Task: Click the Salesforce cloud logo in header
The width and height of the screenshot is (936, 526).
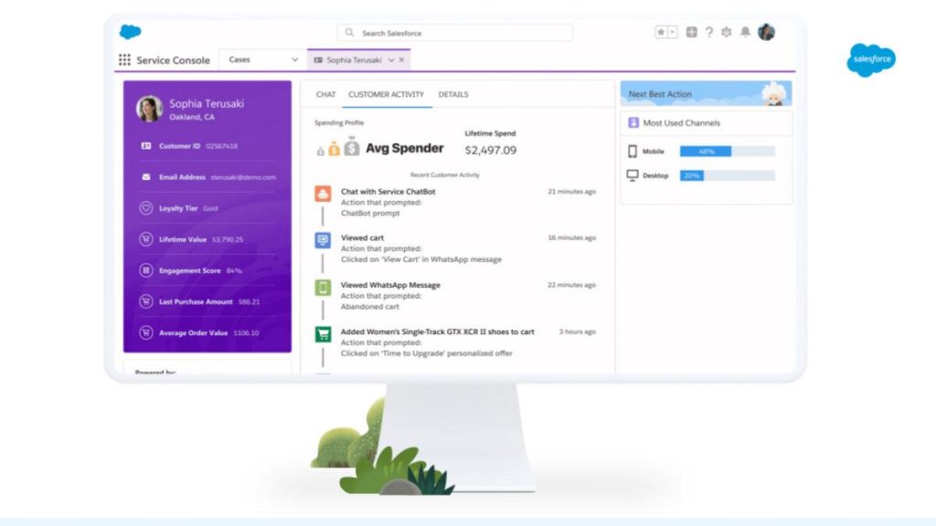Action: pyautogui.click(x=130, y=33)
